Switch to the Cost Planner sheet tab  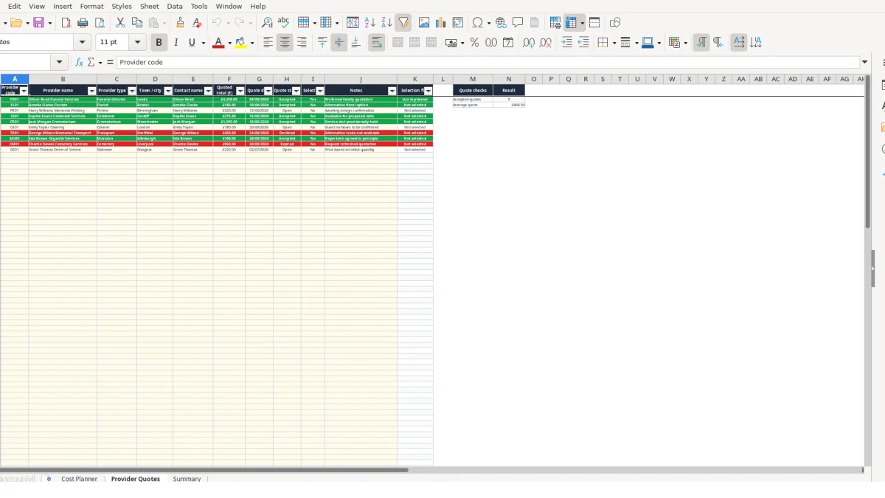coord(79,479)
